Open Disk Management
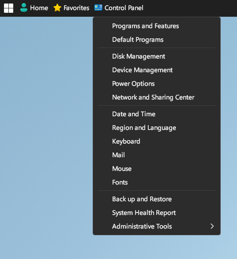The height and width of the screenshot is (259, 237). click(x=157, y=56)
